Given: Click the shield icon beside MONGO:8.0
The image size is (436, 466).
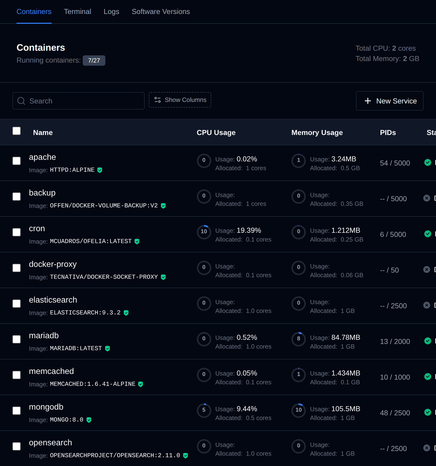Looking at the screenshot, I should click(89, 420).
